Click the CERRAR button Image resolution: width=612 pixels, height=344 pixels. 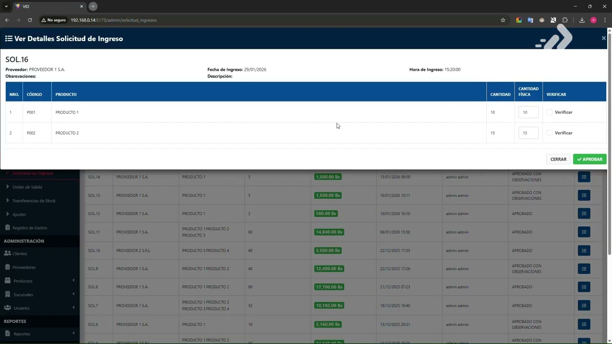[558, 159]
